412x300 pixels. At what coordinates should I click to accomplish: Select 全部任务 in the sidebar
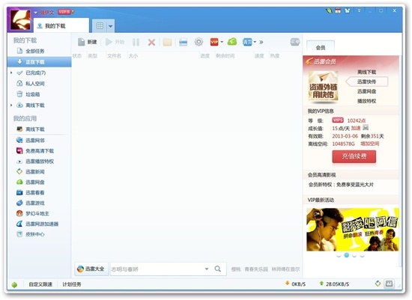(x=40, y=51)
